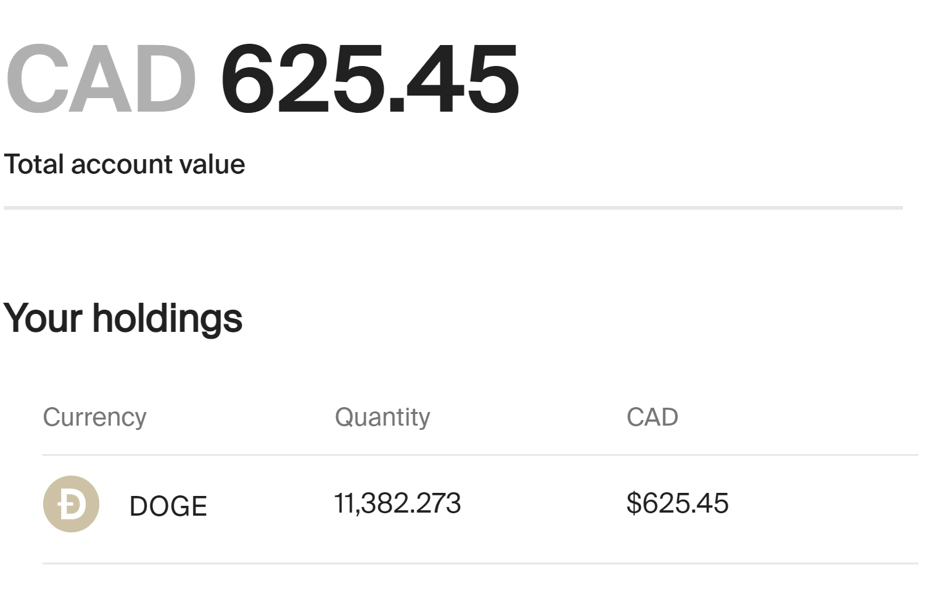Sort by the Currency column header
Screen dimensions: 935x615
point(94,417)
